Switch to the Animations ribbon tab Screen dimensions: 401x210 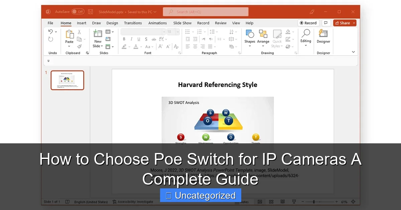(x=157, y=23)
